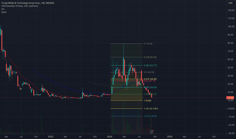Click Fibonacci level 0.382 (52.77) label
236x139 pixels.
point(150,65)
